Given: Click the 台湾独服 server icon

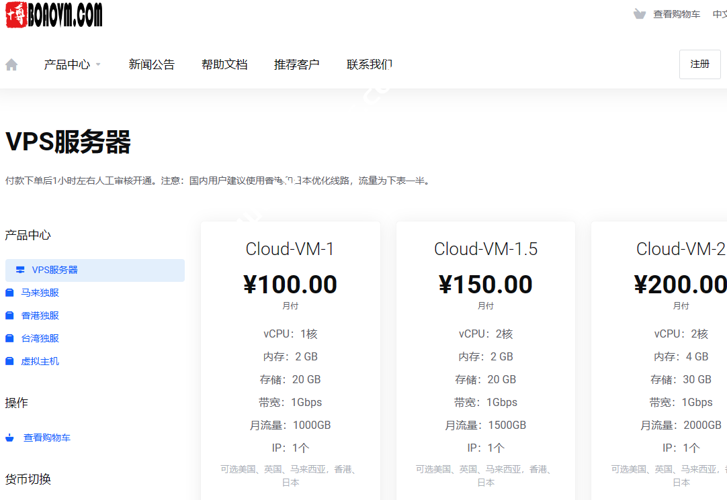Looking at the screenshot, I should pos(9,338).
